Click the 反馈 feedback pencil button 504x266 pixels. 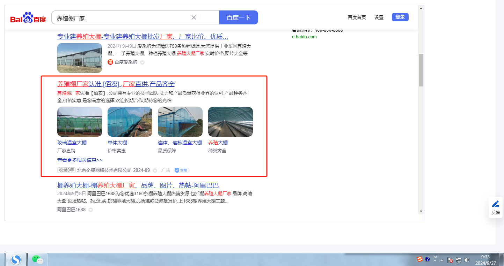(x=496, y=207)
